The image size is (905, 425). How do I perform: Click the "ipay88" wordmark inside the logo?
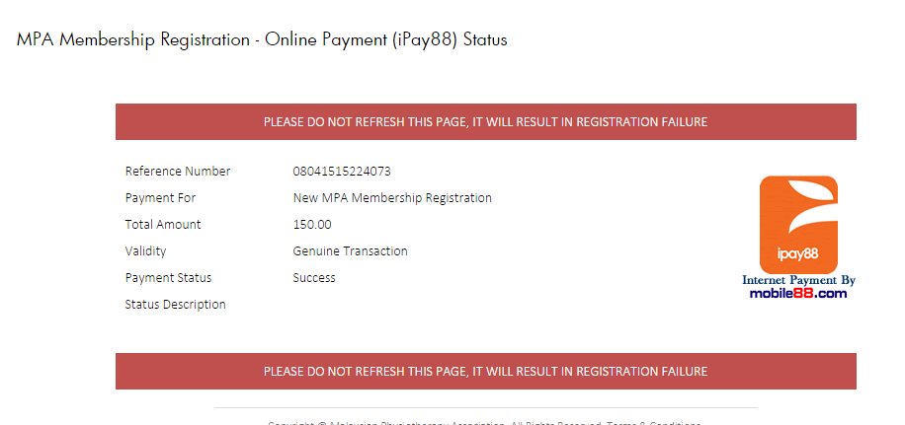(798, 253)
